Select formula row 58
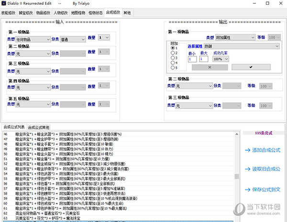The width and height of the screenshot is (287, 222). pyautogui.click(x=118, y=193)
